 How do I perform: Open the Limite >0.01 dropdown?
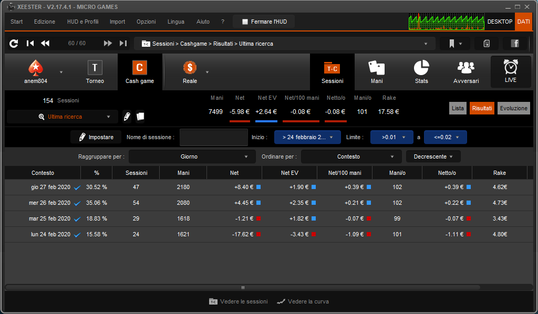pyautogui.click(x=392, y=137)
